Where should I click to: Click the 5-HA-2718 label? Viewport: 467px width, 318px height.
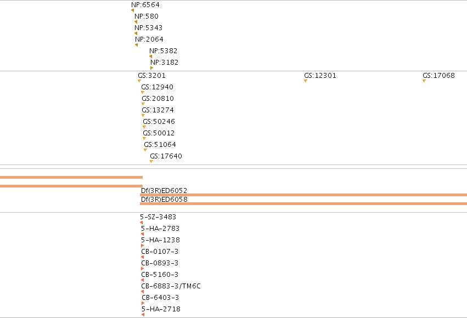(x=161, y=309)
